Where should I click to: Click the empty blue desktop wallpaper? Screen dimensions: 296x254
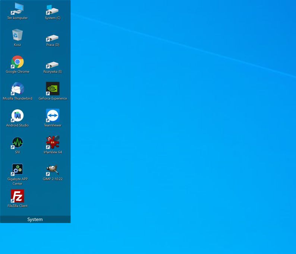coord(183,132)
